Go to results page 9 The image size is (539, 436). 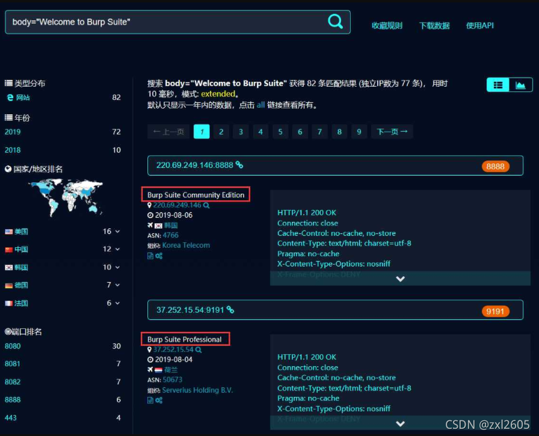point(359,132)
